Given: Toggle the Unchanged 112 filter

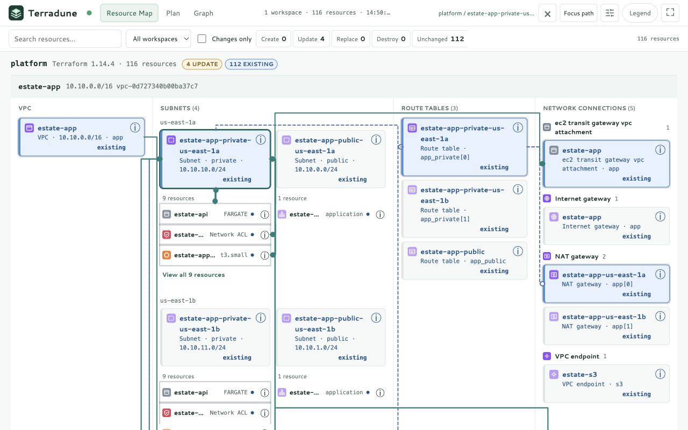Looking at the screenshot, I should [x=440, y=39].
